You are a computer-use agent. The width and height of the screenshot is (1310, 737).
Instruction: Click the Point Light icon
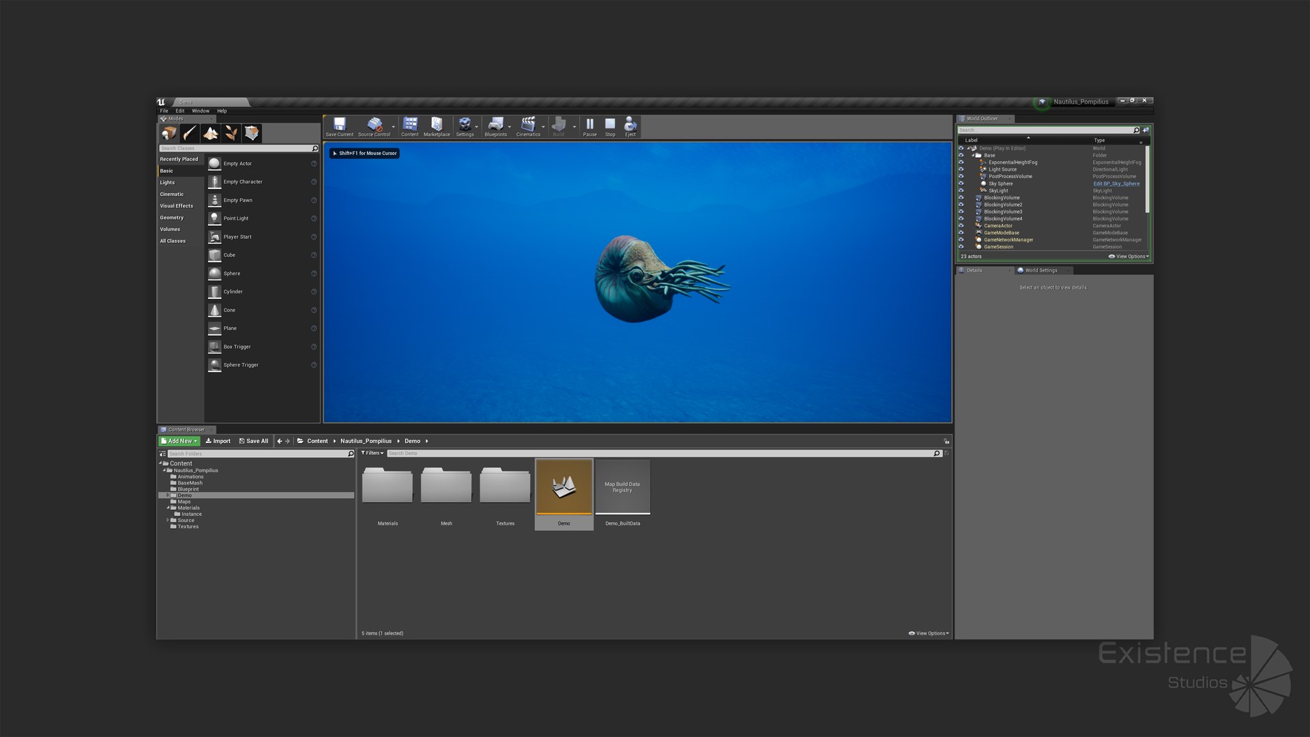[x=214, y=218]
